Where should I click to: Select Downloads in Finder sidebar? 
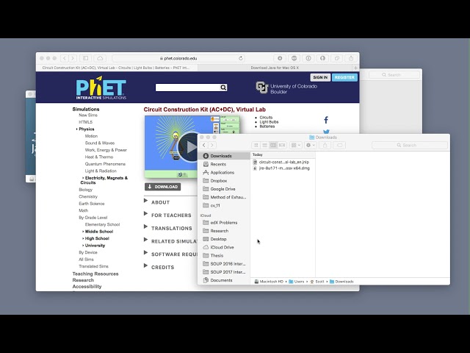[x=223, y=156]
